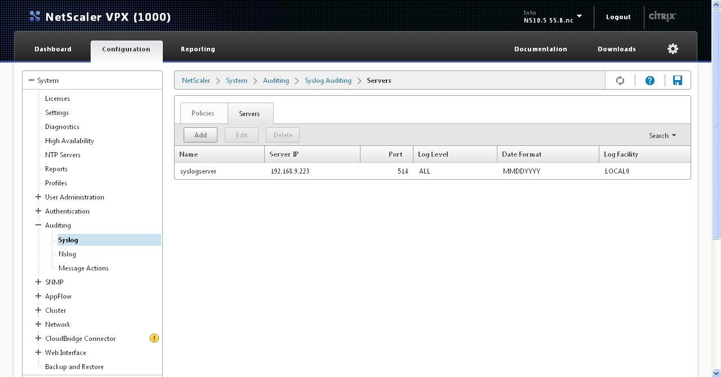
Task: Click the Citrix logo
Action: [x=662, y=16]
